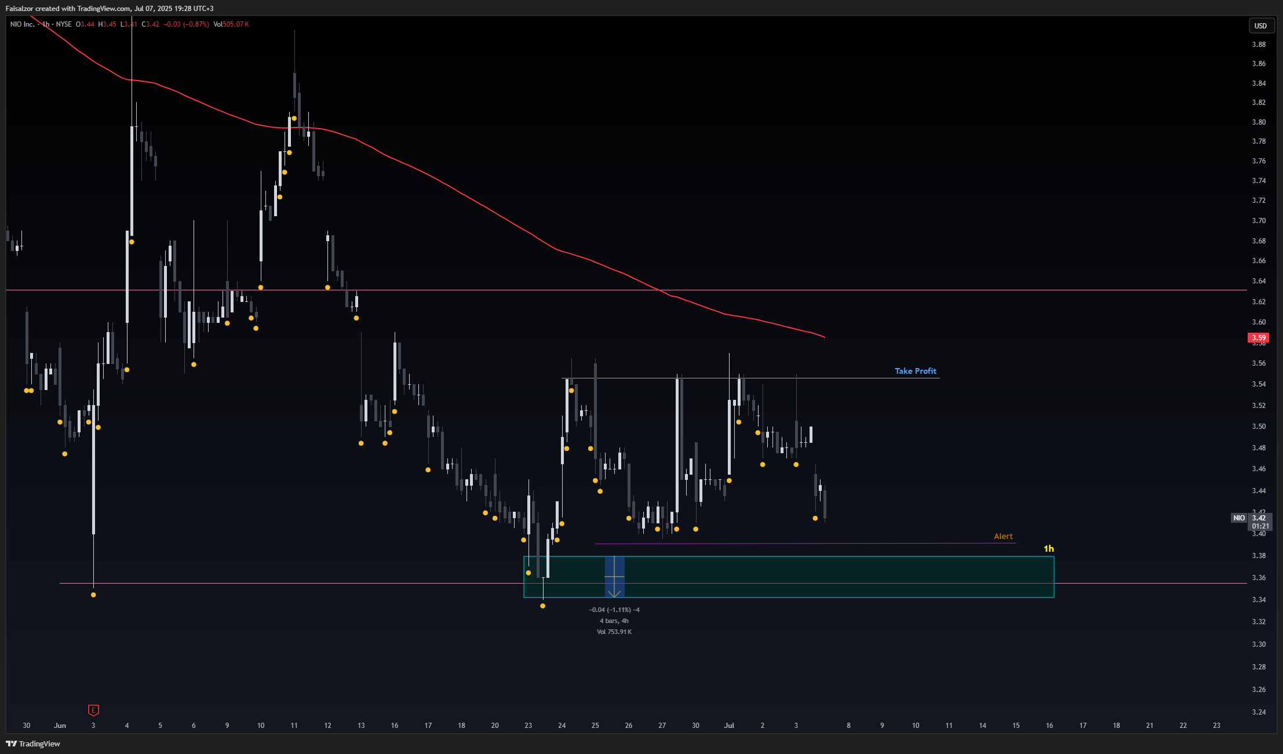Viewport: 1283px width, 754px height.
Task: Click the 3.24 price axis label
Action: pyautogui.click(x=1259, y=712)
